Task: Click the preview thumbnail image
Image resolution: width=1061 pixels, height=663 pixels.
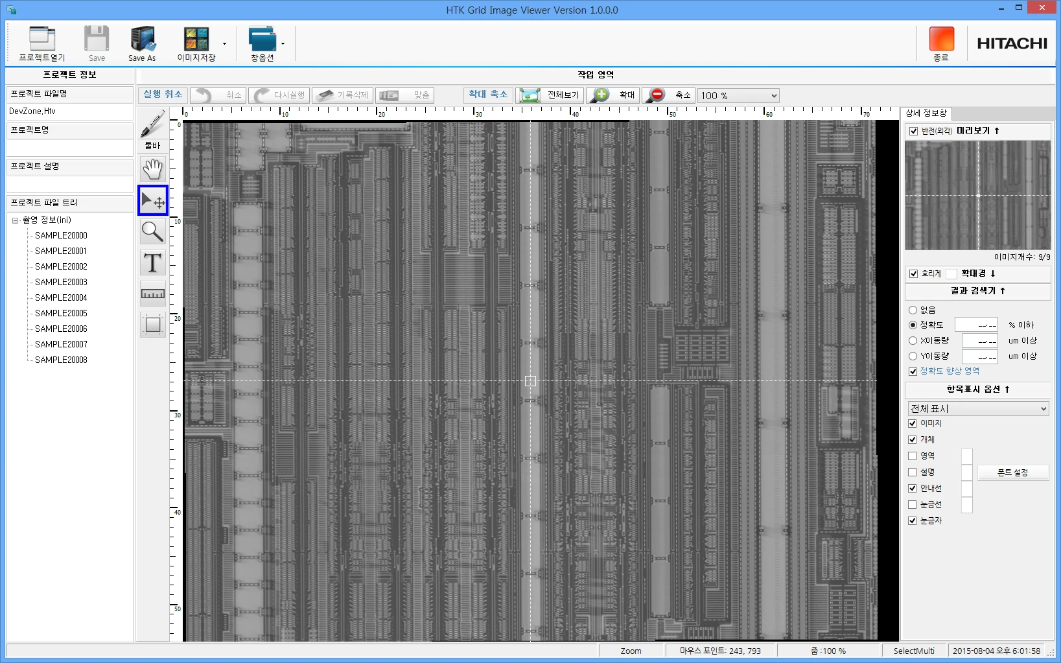Action: (977, 195)
